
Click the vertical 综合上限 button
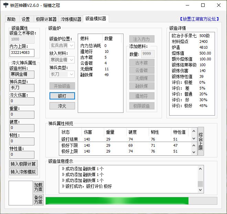pos(201,141)
